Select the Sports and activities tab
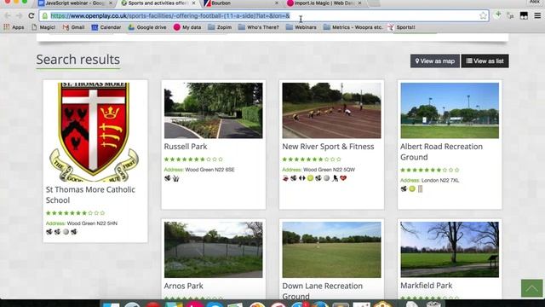Image resolution: width=545 pixels, height=307 pixels. [157, 3]
